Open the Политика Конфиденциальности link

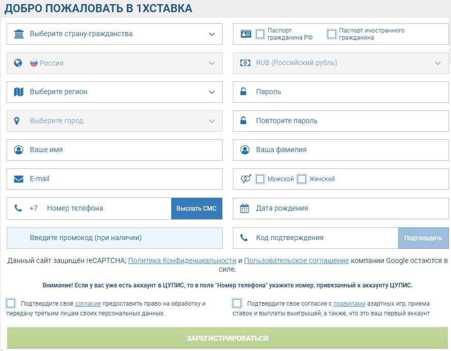[182, 260]
